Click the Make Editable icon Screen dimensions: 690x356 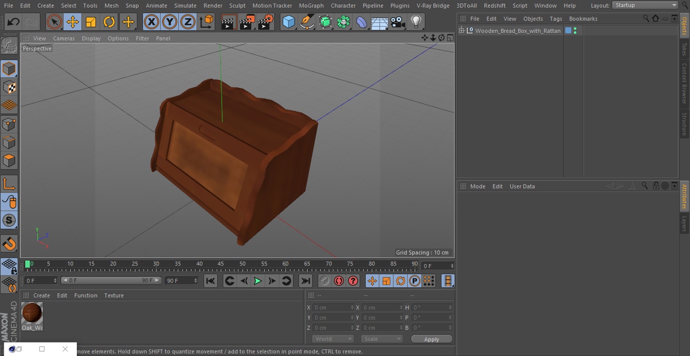point(9,46)
